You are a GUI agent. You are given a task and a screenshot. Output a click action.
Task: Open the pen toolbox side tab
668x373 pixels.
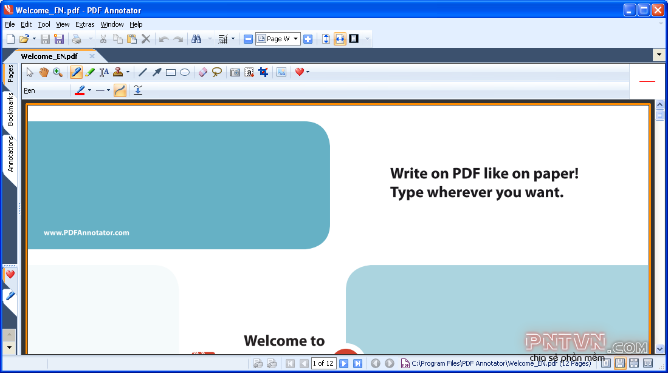10,295
